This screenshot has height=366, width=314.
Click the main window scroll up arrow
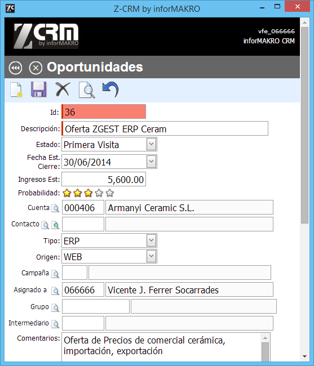pyautogui.click(x=304, y=23)
